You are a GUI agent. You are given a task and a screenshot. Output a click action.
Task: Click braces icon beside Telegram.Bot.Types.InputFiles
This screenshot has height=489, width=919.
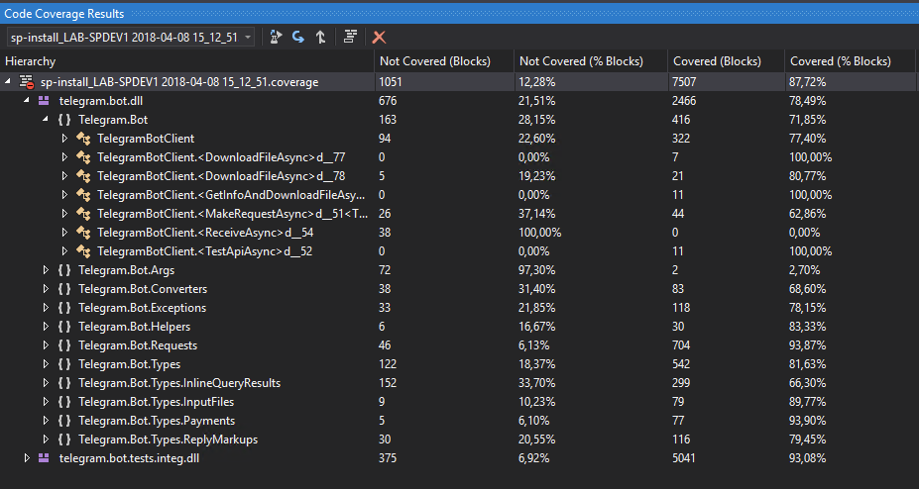click(x=64, y=402)
